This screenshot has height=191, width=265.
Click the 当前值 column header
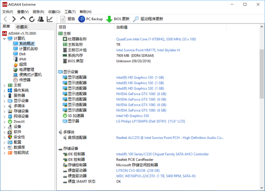[170, 27]
